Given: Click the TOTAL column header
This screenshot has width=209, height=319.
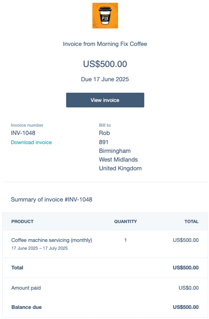Looking at the screenshot, I should point(191,221).
